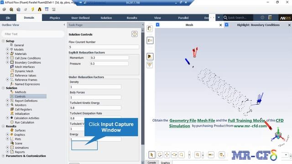Click the Flow Courant Number field
Viewport: 292px width, 164px height.
coord(104,47)
